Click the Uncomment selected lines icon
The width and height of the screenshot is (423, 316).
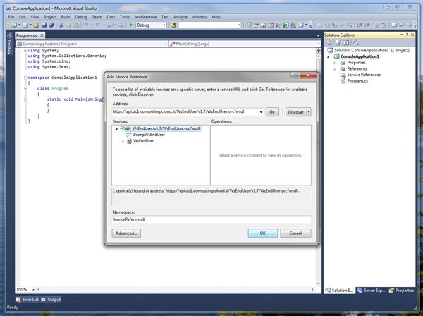tap(384, 25)
